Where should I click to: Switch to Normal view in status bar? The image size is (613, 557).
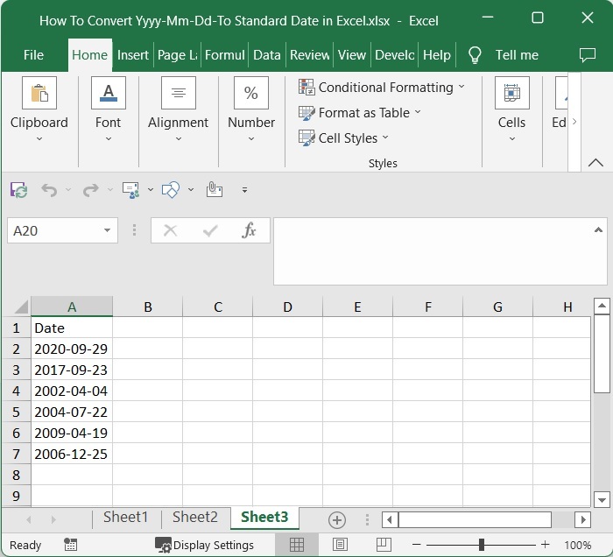(297, 545)
